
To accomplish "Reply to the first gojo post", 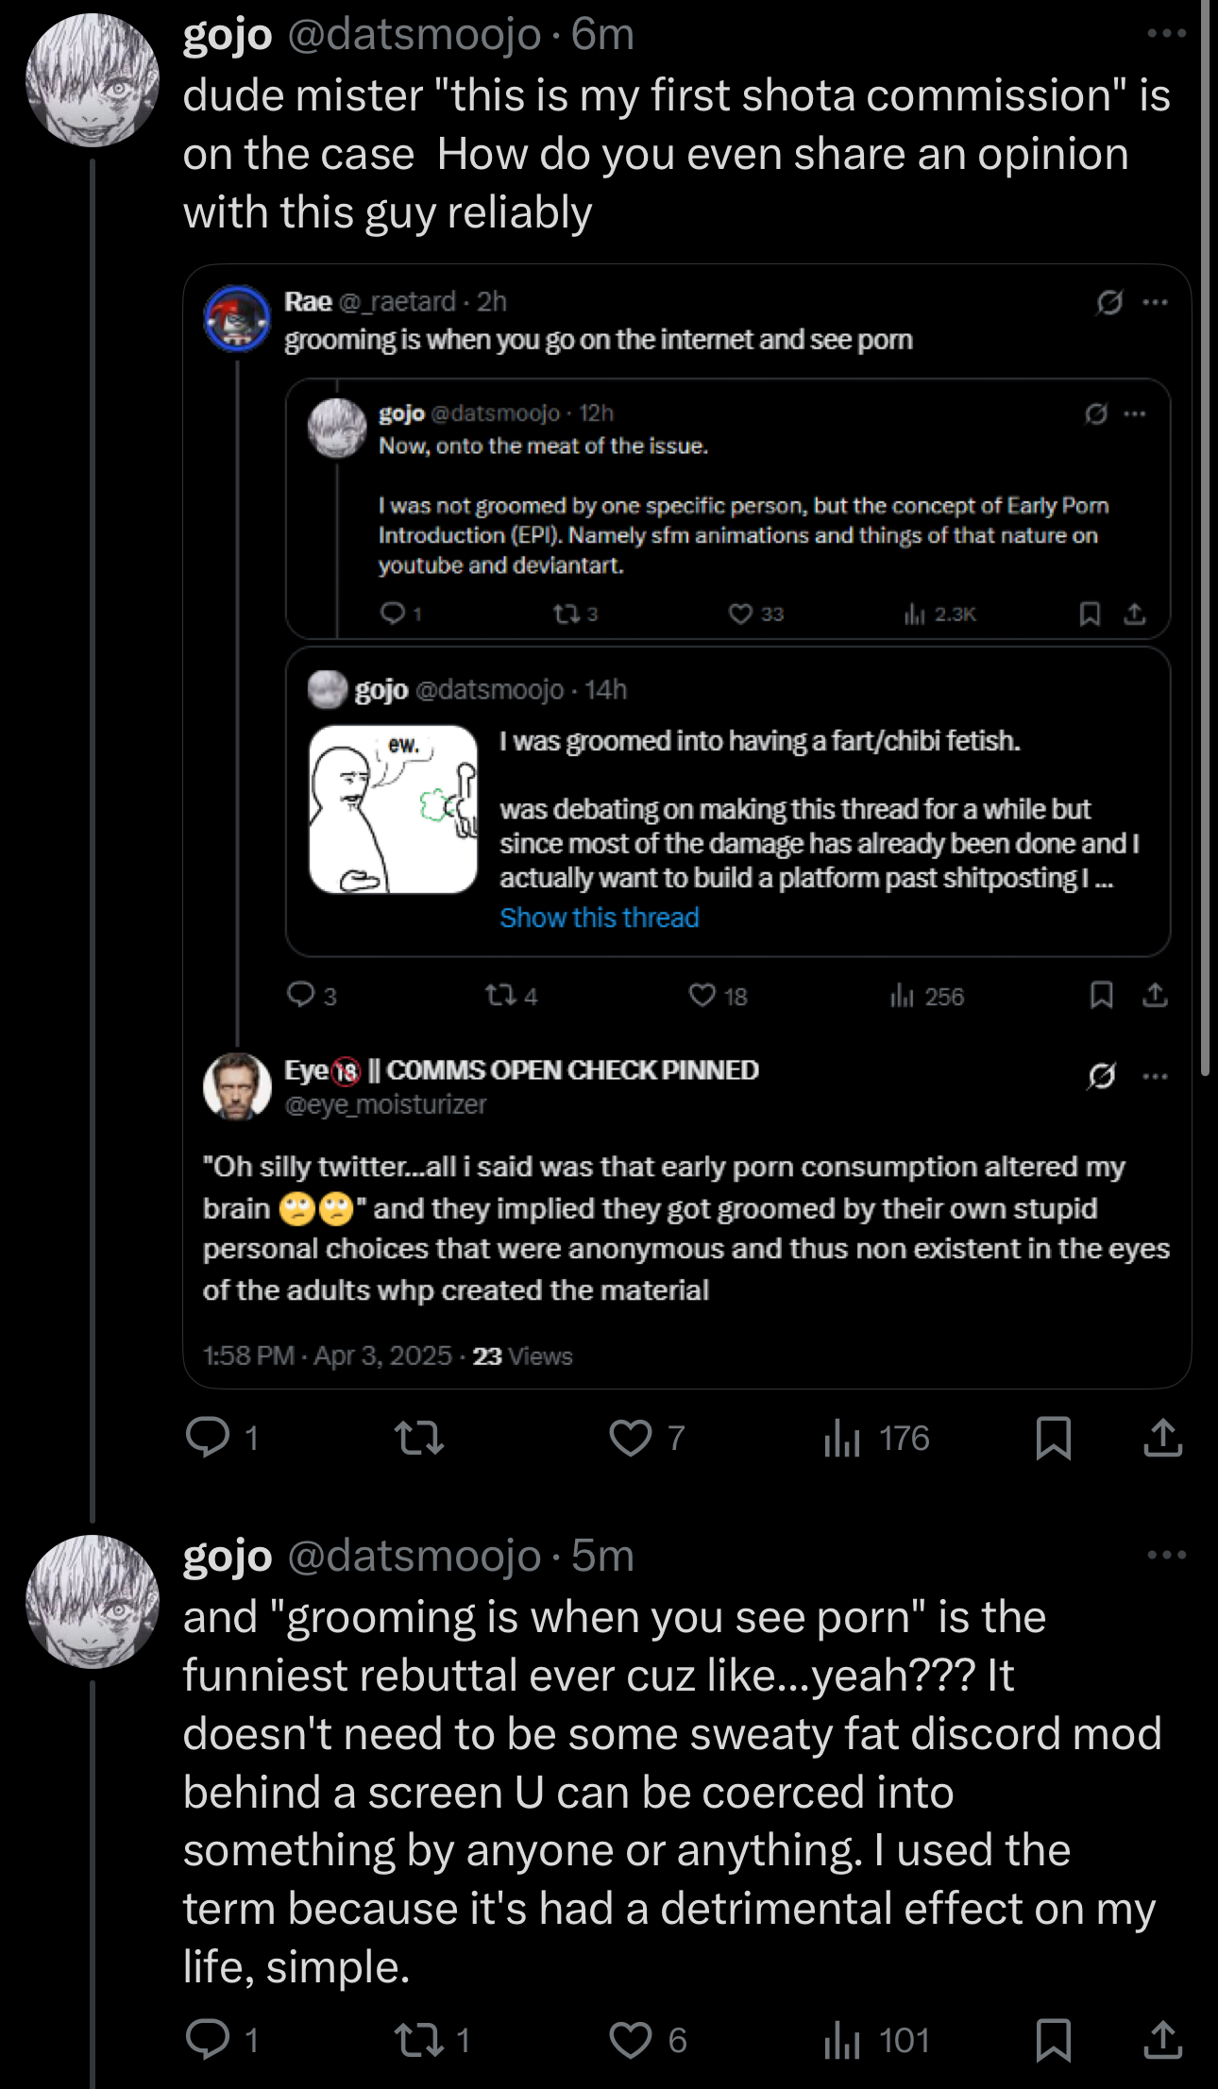I will [x=208, y=1439].
